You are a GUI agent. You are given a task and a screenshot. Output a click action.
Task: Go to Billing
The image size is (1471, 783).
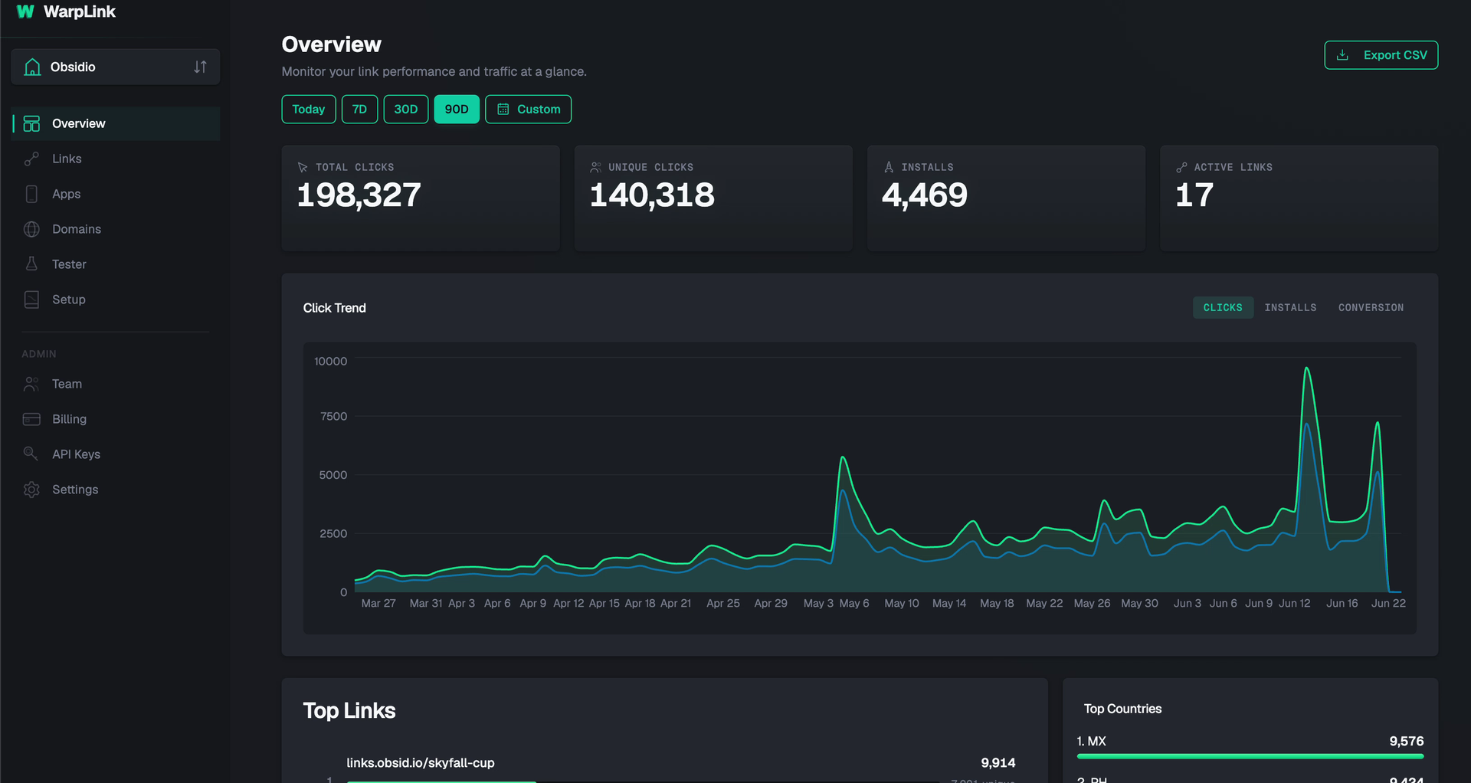pos(116,419)
